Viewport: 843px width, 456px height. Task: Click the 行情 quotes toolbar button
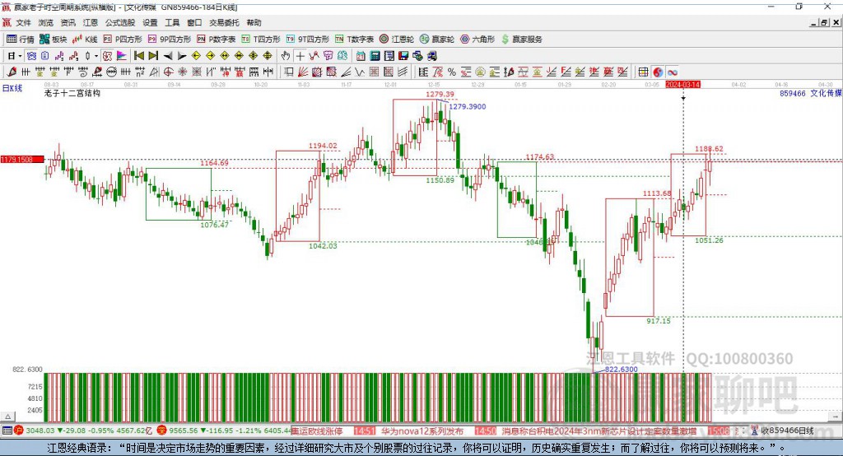tap(21, 40)
